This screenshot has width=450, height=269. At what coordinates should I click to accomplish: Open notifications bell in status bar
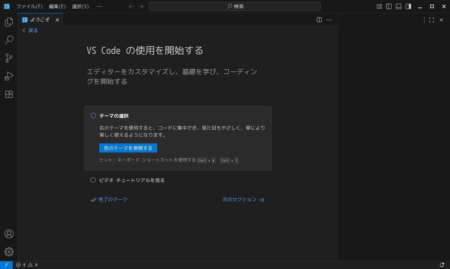442,265
